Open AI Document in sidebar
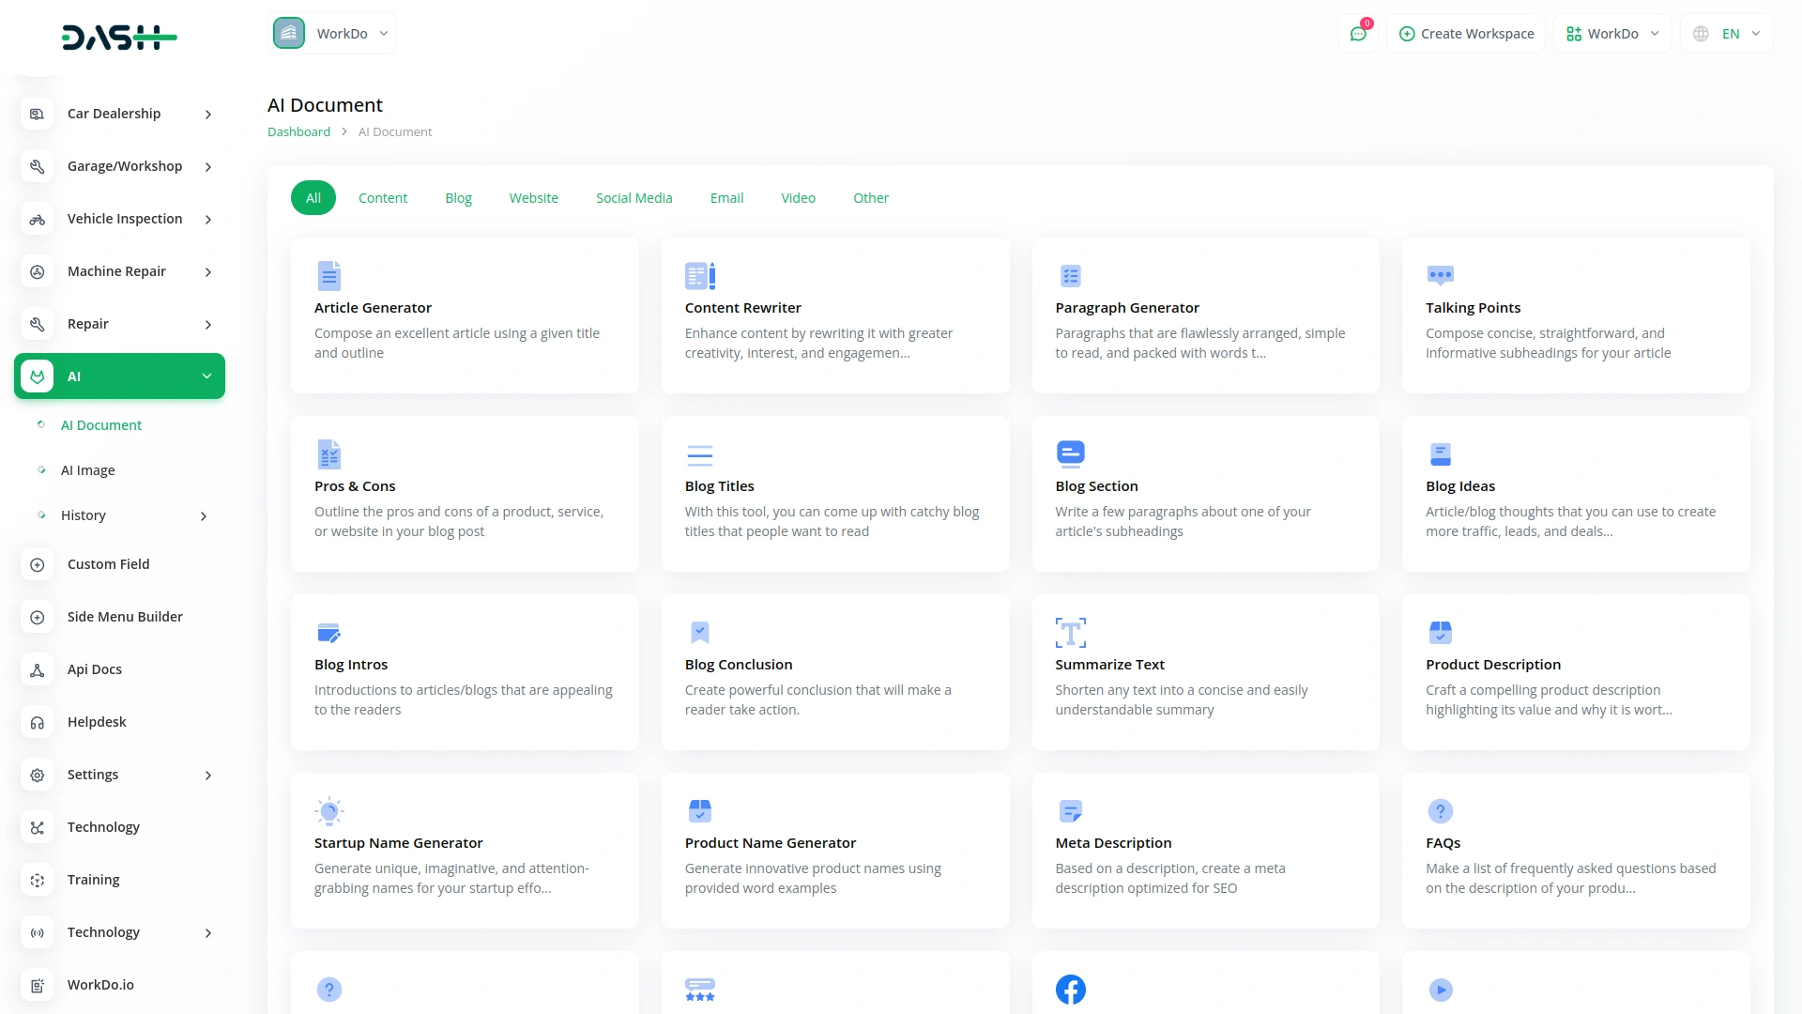Image resolution: width=1802 pixels, height=1014 pixels. [101, 425]
